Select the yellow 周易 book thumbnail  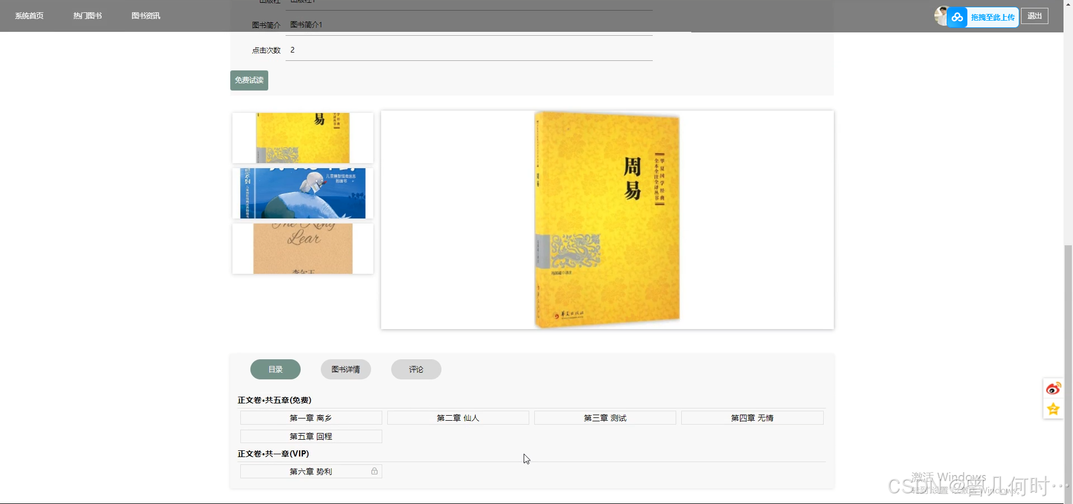click(x=303, y=138)
